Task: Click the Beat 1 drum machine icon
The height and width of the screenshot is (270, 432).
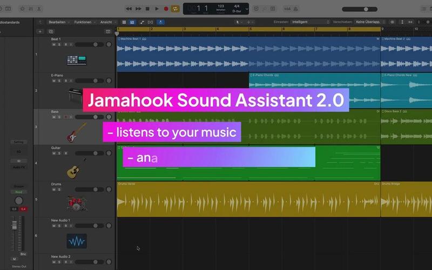Action: pyautogui.click(x=77, y=60)
